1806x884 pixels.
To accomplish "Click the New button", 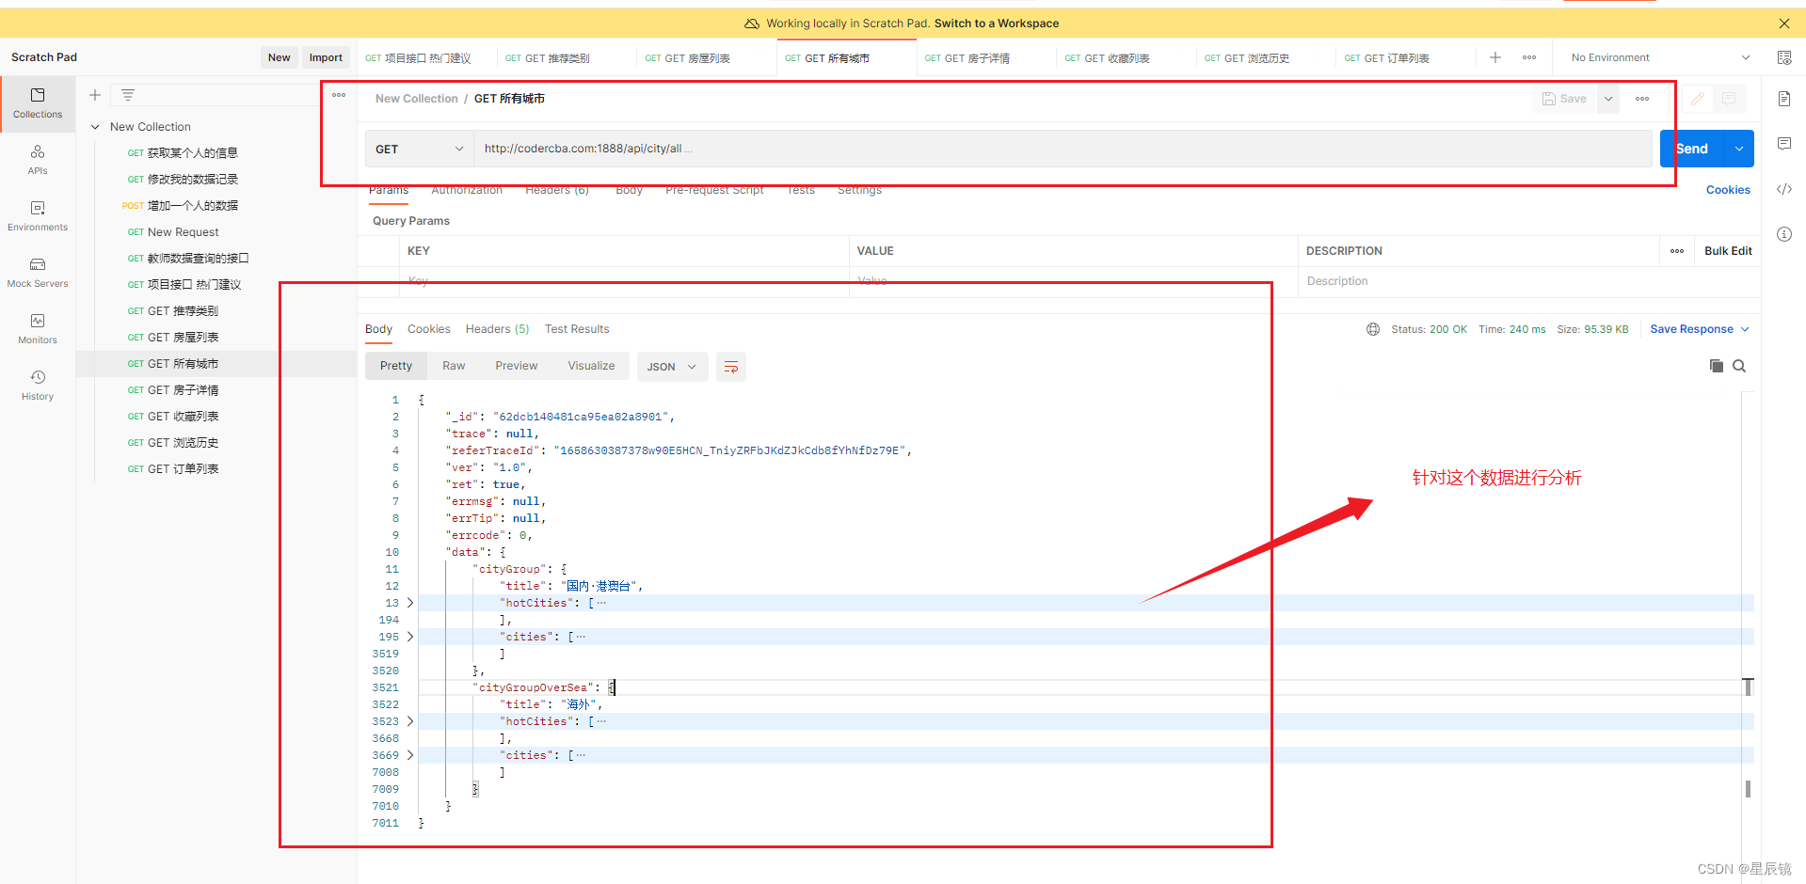I will [280, 57].
